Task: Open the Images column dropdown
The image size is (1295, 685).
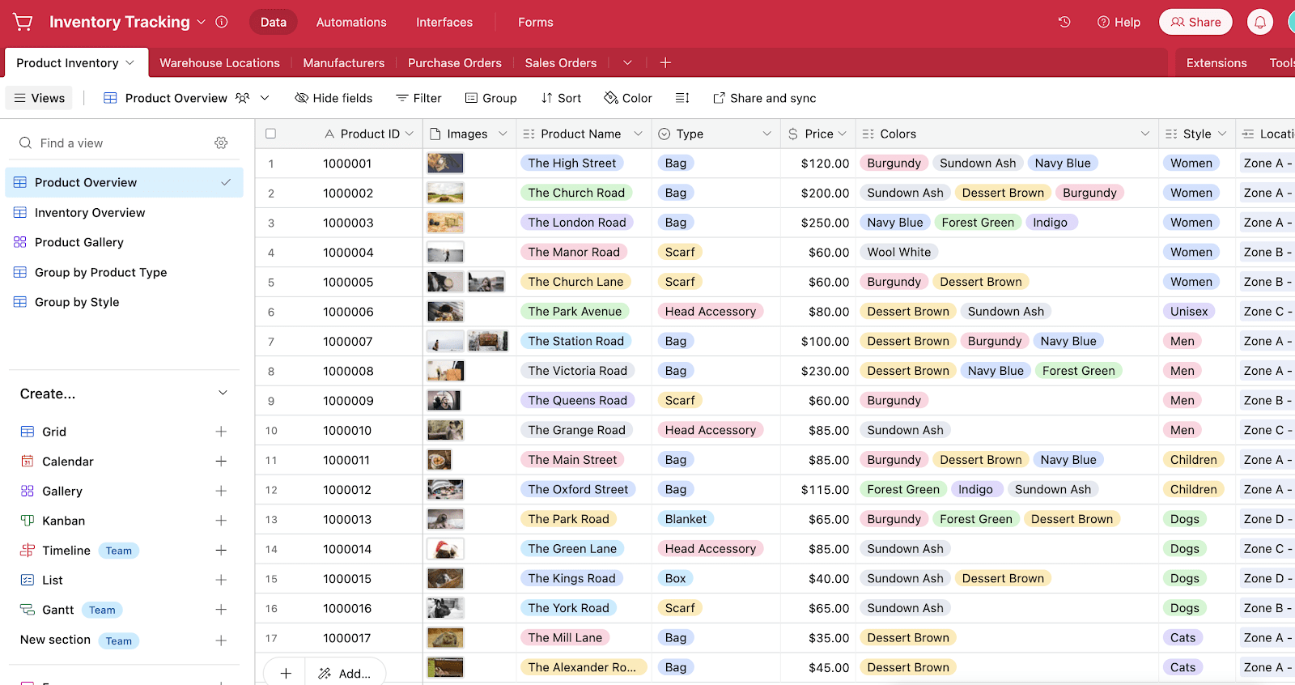Action: [503, 134]
